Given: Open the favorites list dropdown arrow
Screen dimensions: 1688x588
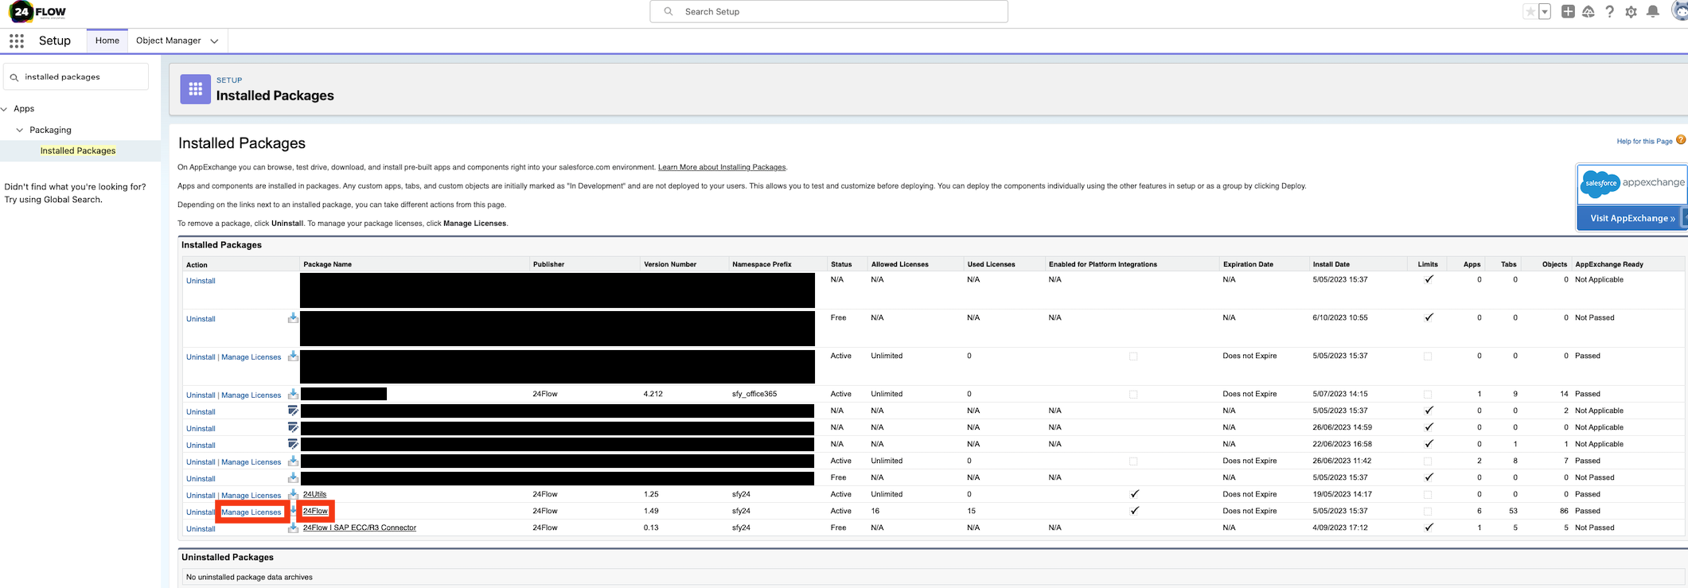Looking at the screenshot, I should click(1545, 12).
